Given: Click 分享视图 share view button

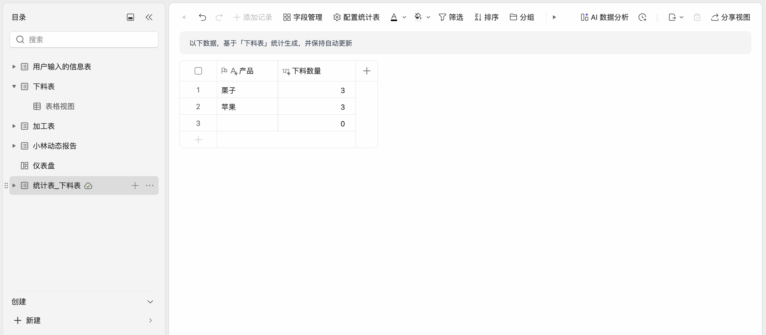Looking at the screenshot, I should click(731, 17).
